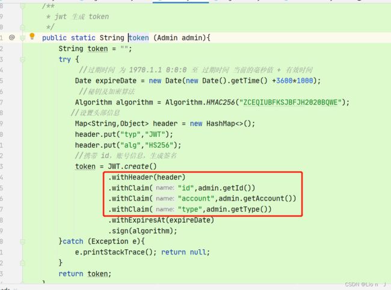
Task: Click withExpiresAt(expireDate) call
Action: [x=161, y=220]
